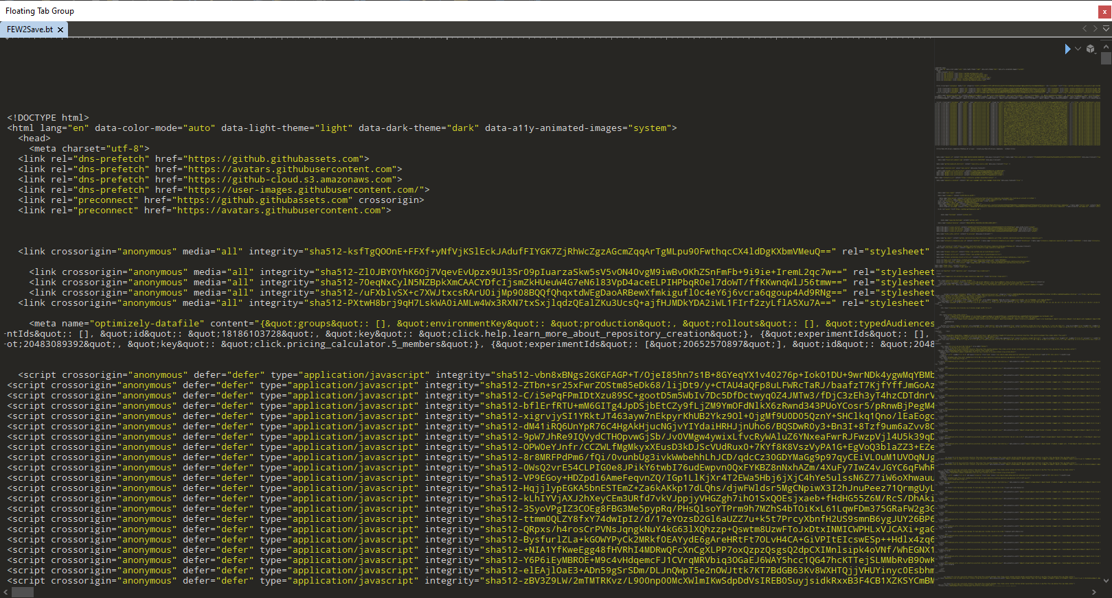
Task: Click the avatars.githubusercontent.com dns-prefetch line
Action: click(210, 169)
